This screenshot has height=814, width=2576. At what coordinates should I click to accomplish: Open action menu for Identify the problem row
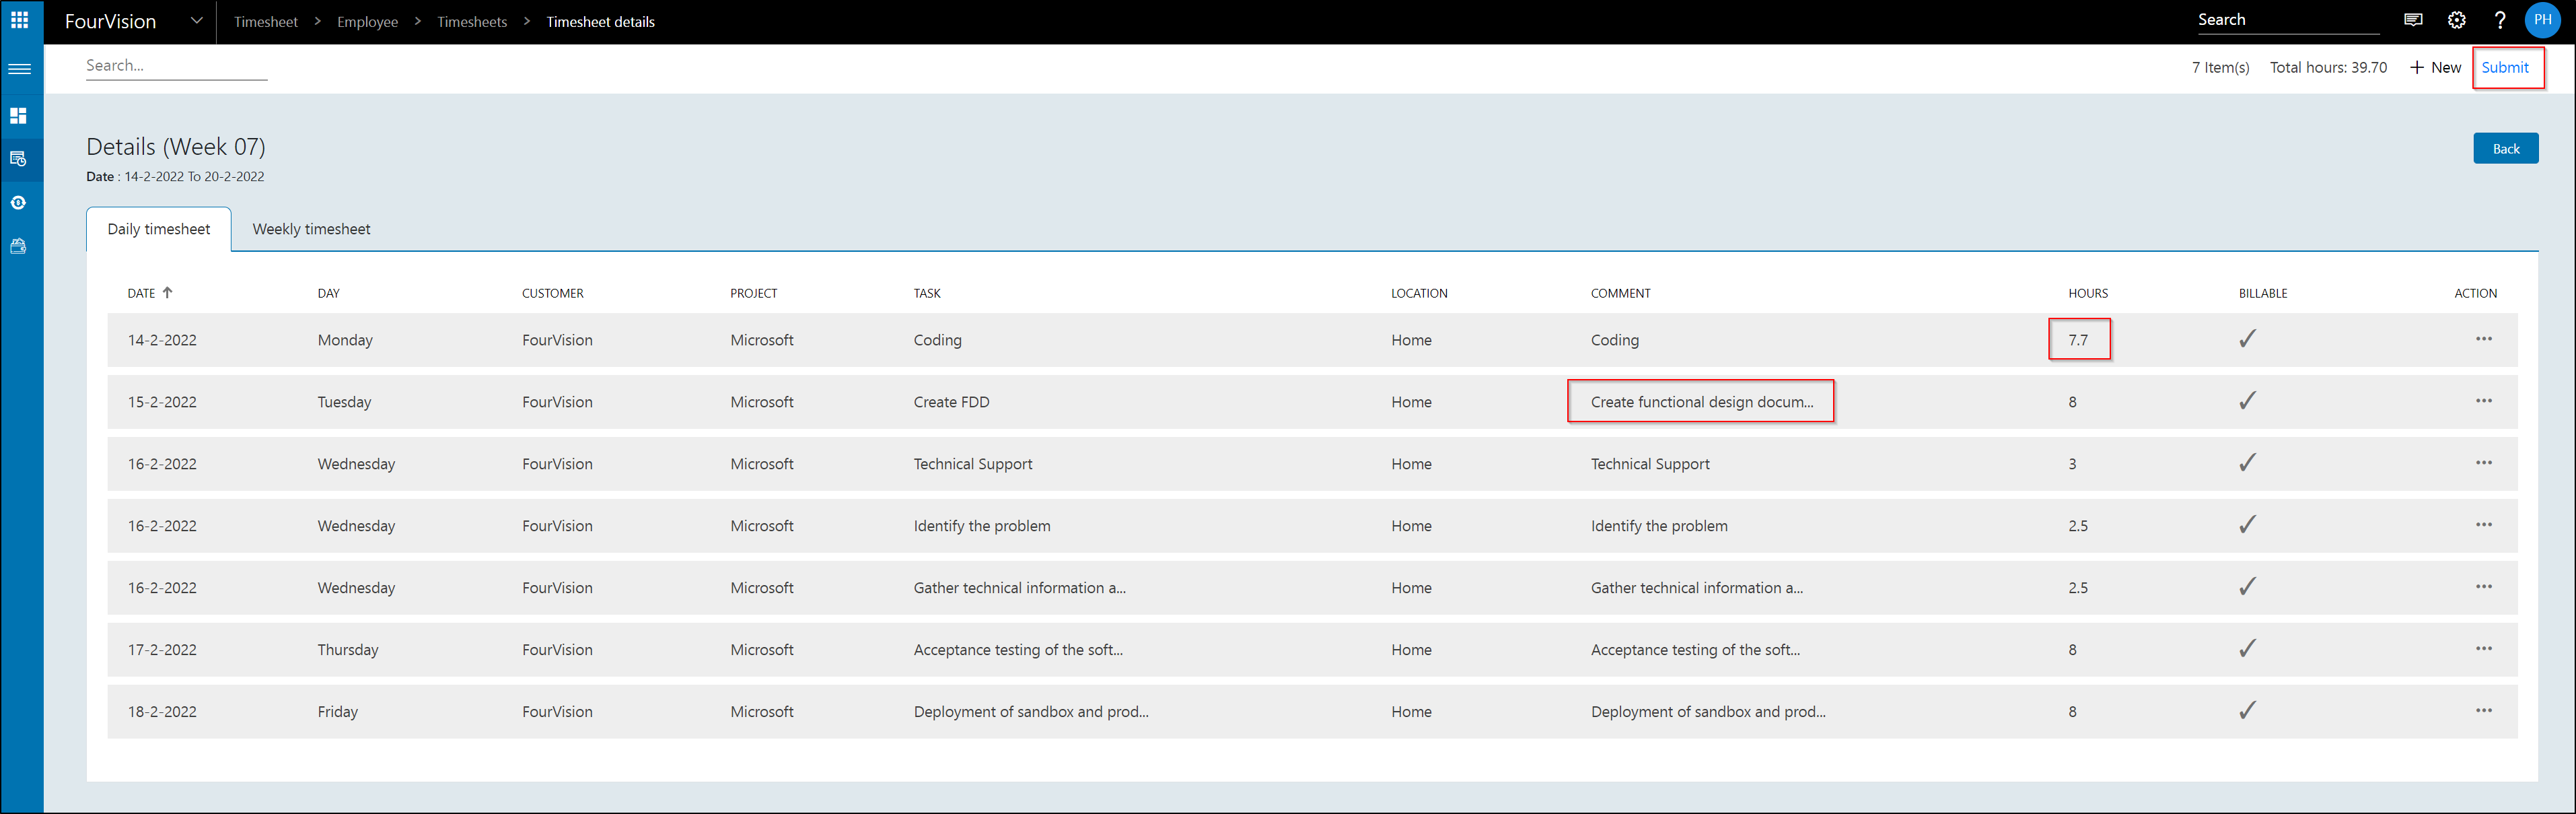(2484, 525)
